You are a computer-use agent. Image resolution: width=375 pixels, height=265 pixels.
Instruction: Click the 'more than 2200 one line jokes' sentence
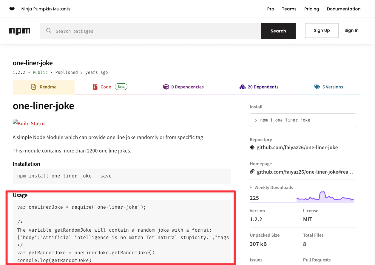[x=72, y=151]
